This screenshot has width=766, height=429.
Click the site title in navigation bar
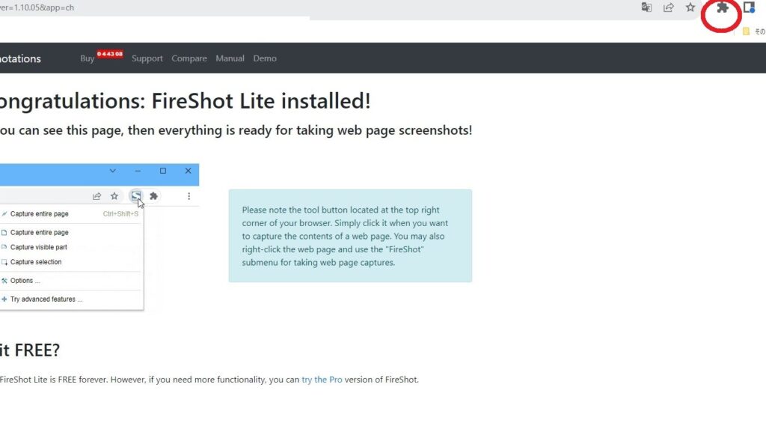(x=20, y=58)
